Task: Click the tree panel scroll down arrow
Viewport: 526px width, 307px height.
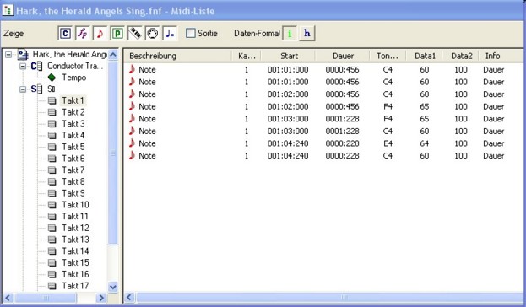Action: tap(113, 288)
